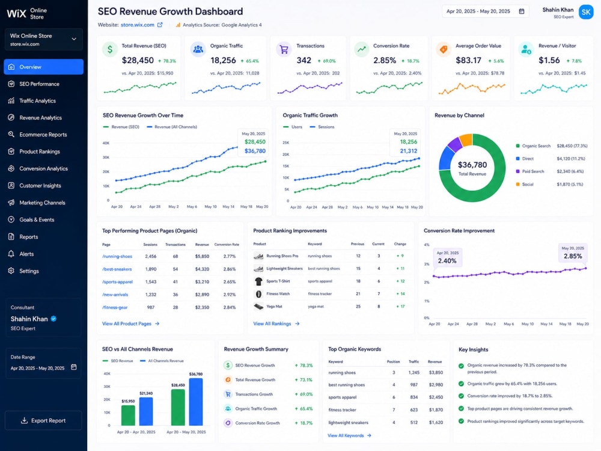The height and width of the screenshot is (451, 601).
Task: Toggle Revenue (SEO) legend series
Action: [x=121, y=127]
